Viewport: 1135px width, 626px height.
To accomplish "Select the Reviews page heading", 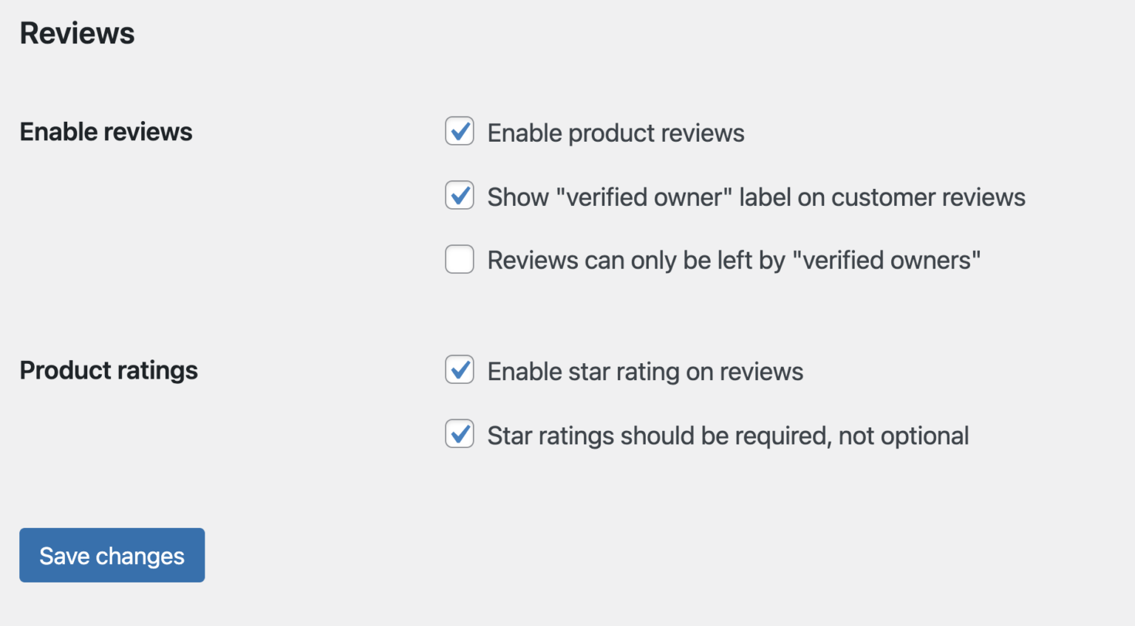I will click(77, 32).
